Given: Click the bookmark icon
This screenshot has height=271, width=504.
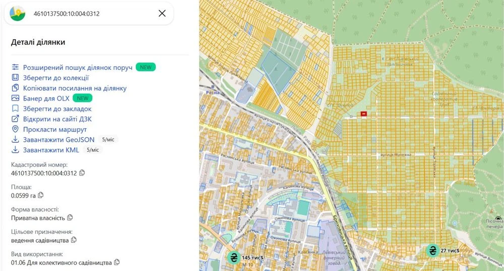Looking at the screenshot, I should point(15,109).
